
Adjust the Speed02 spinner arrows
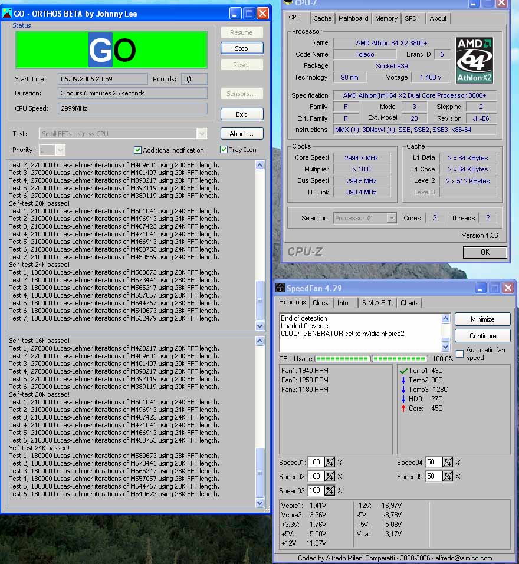[x=329, y=476]
